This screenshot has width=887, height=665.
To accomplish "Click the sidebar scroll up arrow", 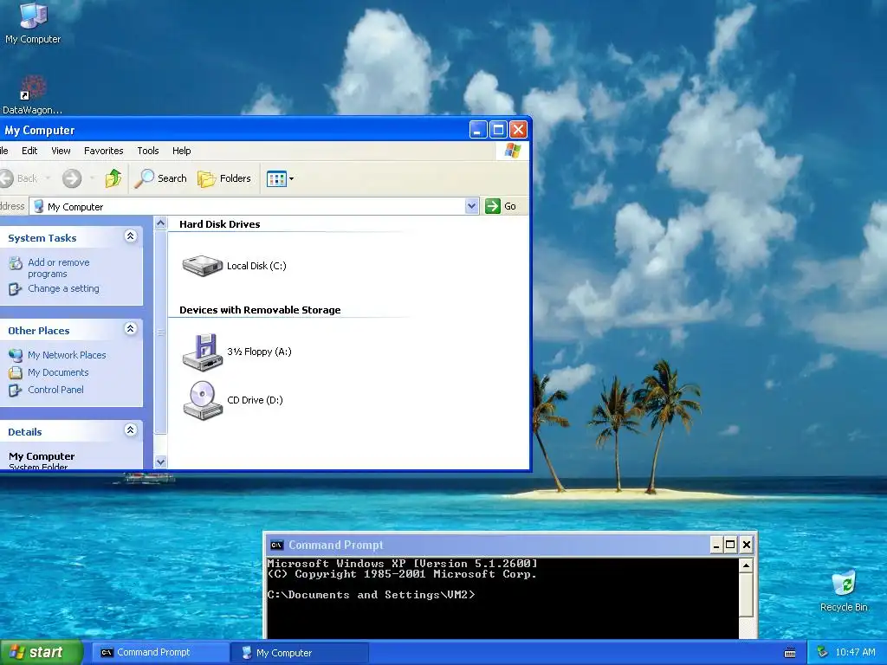I will (x=160, y=223).
